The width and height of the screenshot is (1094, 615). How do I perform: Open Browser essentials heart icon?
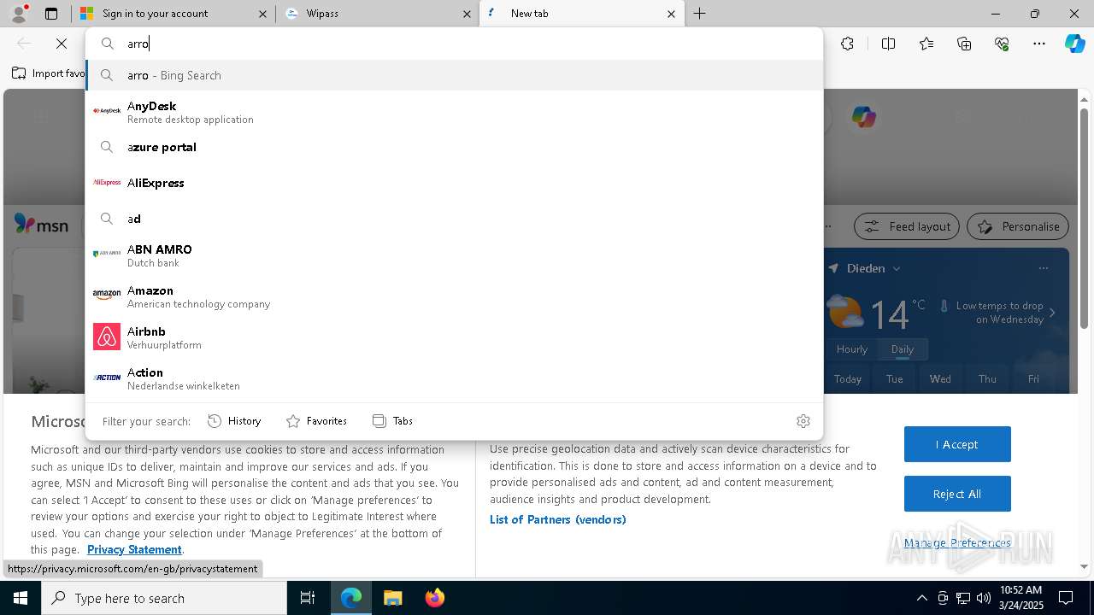(x=1002, y=44)
